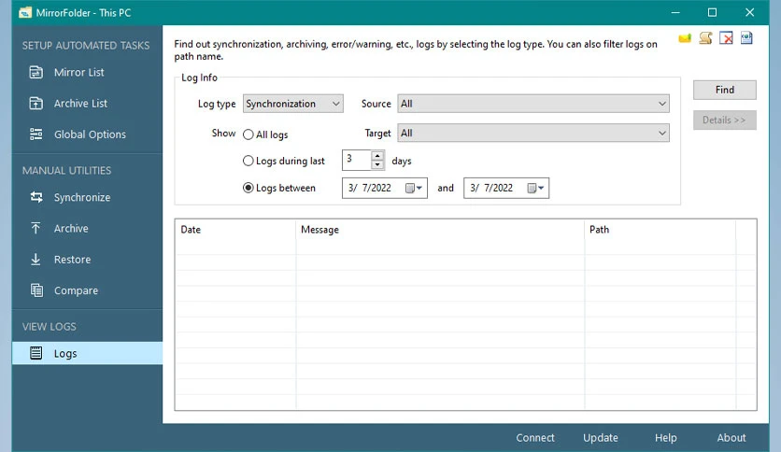Click the document with globe icon
This screenshot has height=452, width=781.
[746, 38]
